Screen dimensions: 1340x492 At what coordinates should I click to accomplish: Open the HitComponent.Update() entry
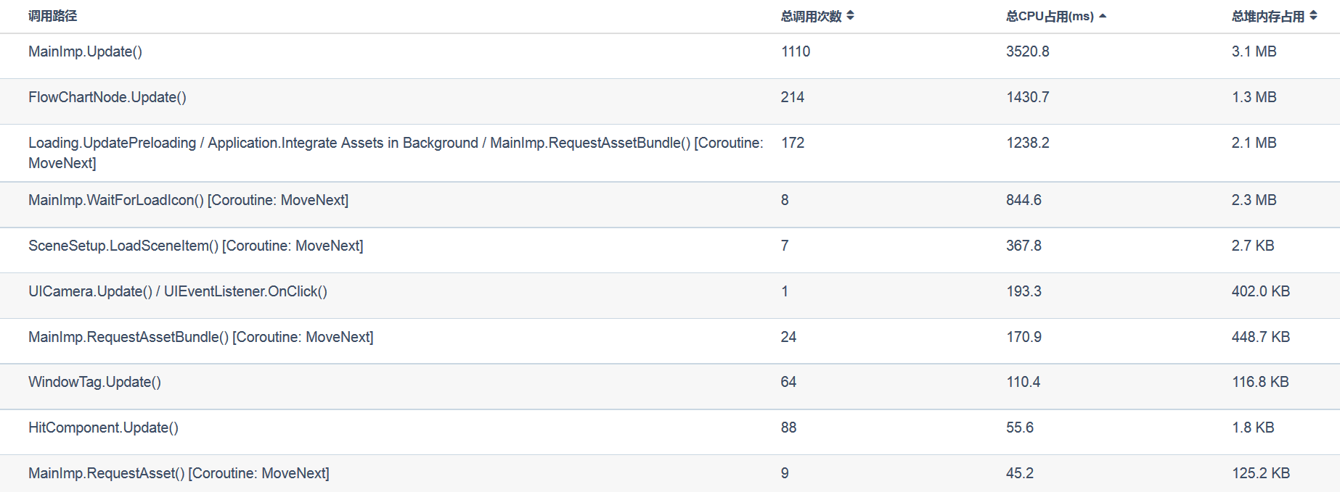[103, 428]
